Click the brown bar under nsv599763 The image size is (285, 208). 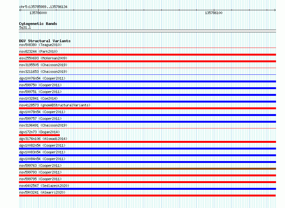[x=147, y=169]
